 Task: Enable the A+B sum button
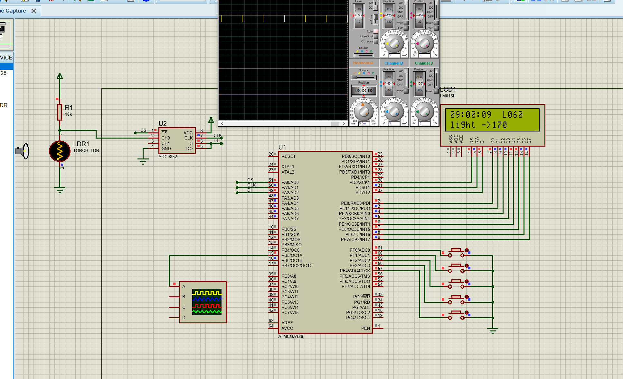coord(406,28)
